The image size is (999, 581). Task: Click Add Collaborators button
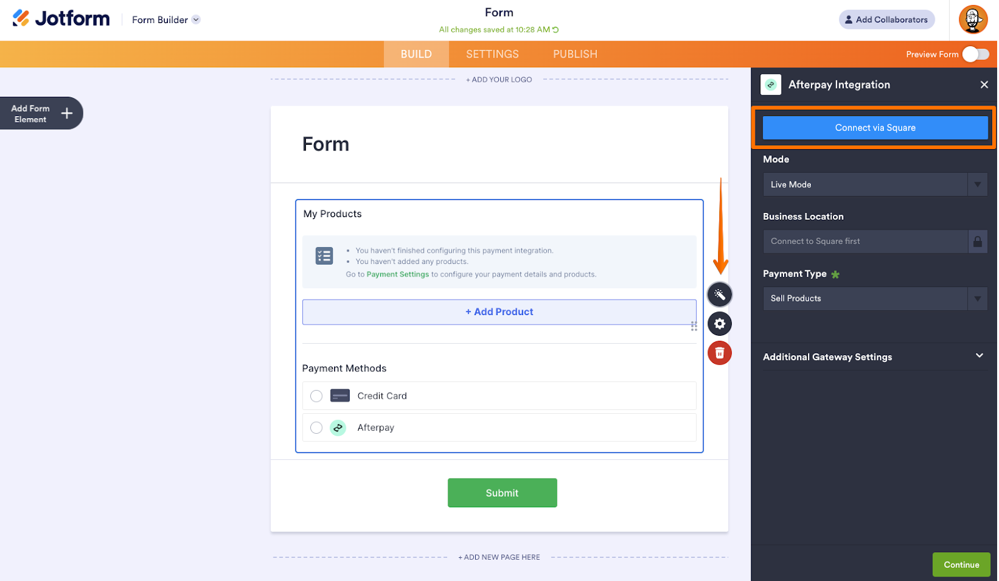(888, 20)
